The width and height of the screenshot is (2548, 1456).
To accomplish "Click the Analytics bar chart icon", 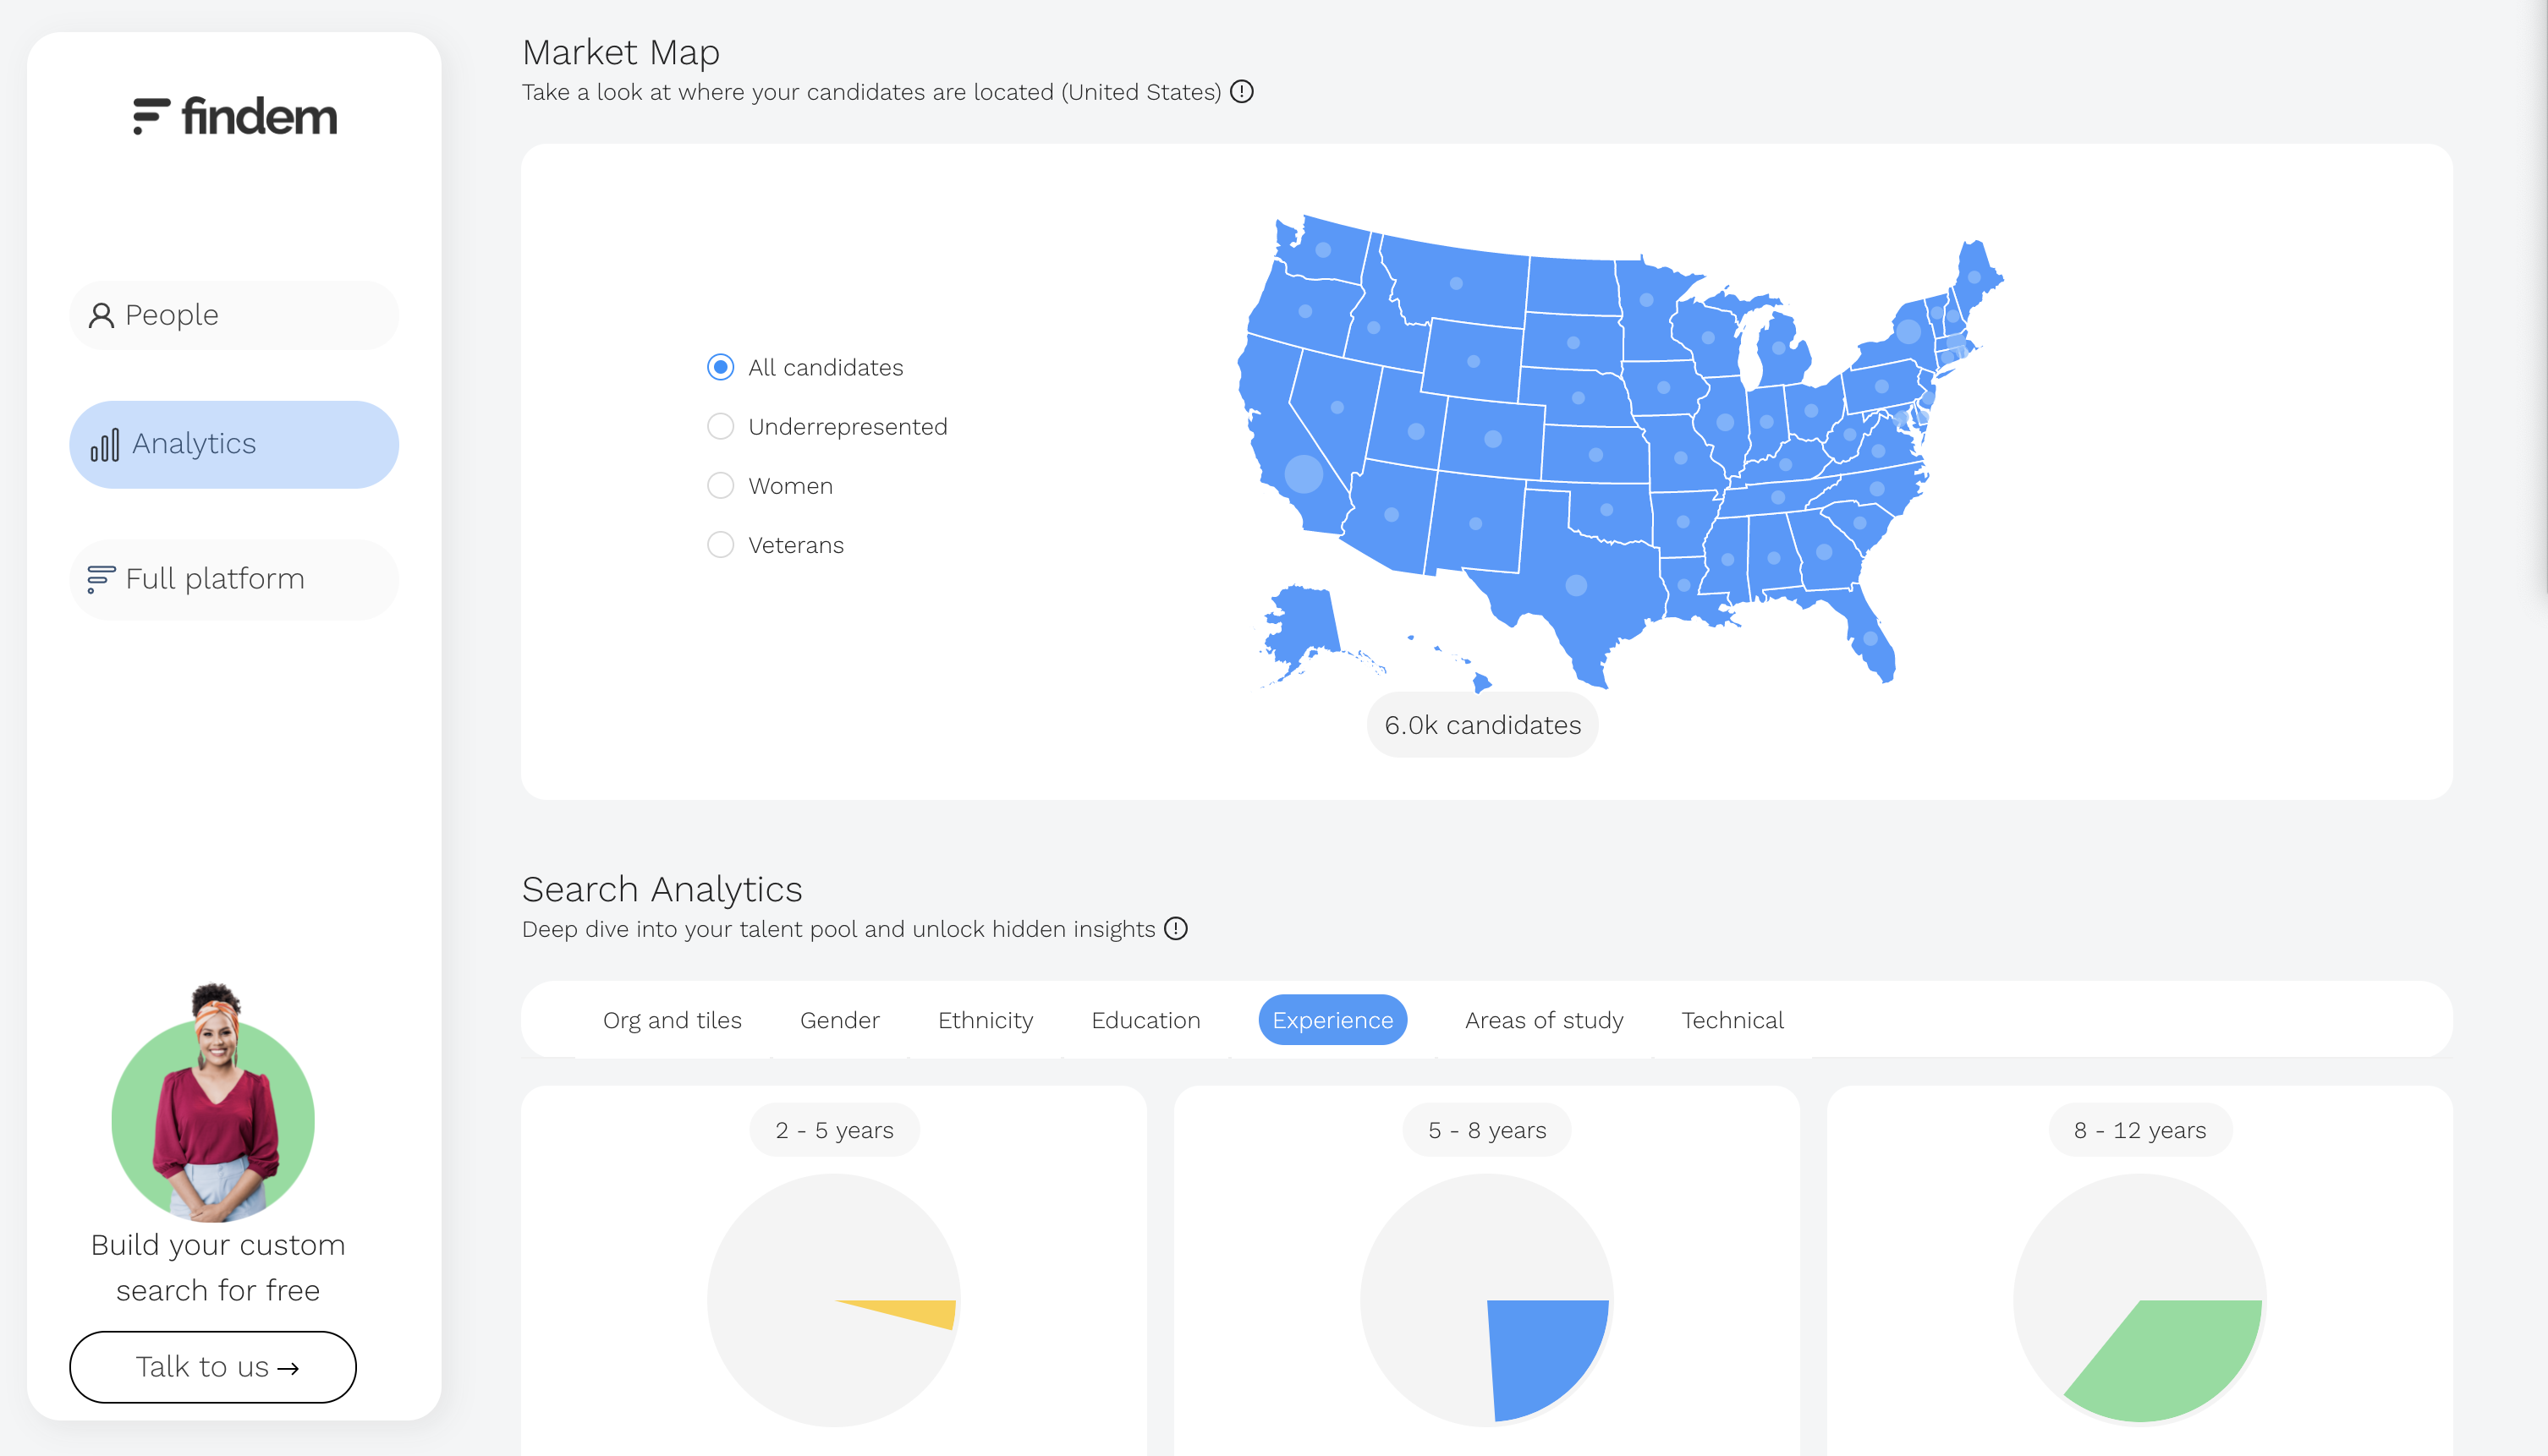I will (105, 445).
